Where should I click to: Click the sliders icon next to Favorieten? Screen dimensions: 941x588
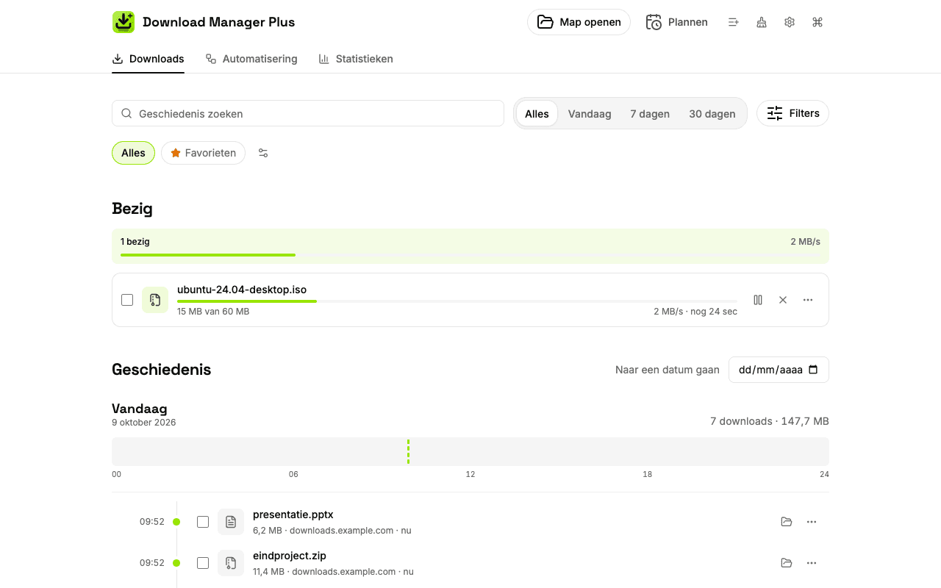click(x=263, y=153)
